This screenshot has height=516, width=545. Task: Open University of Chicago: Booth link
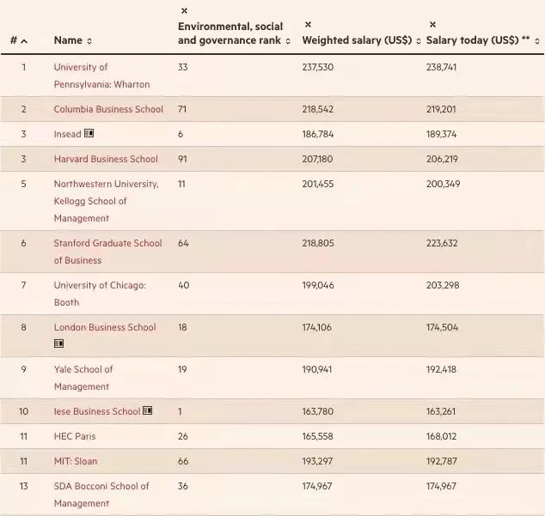coord(100,294)
